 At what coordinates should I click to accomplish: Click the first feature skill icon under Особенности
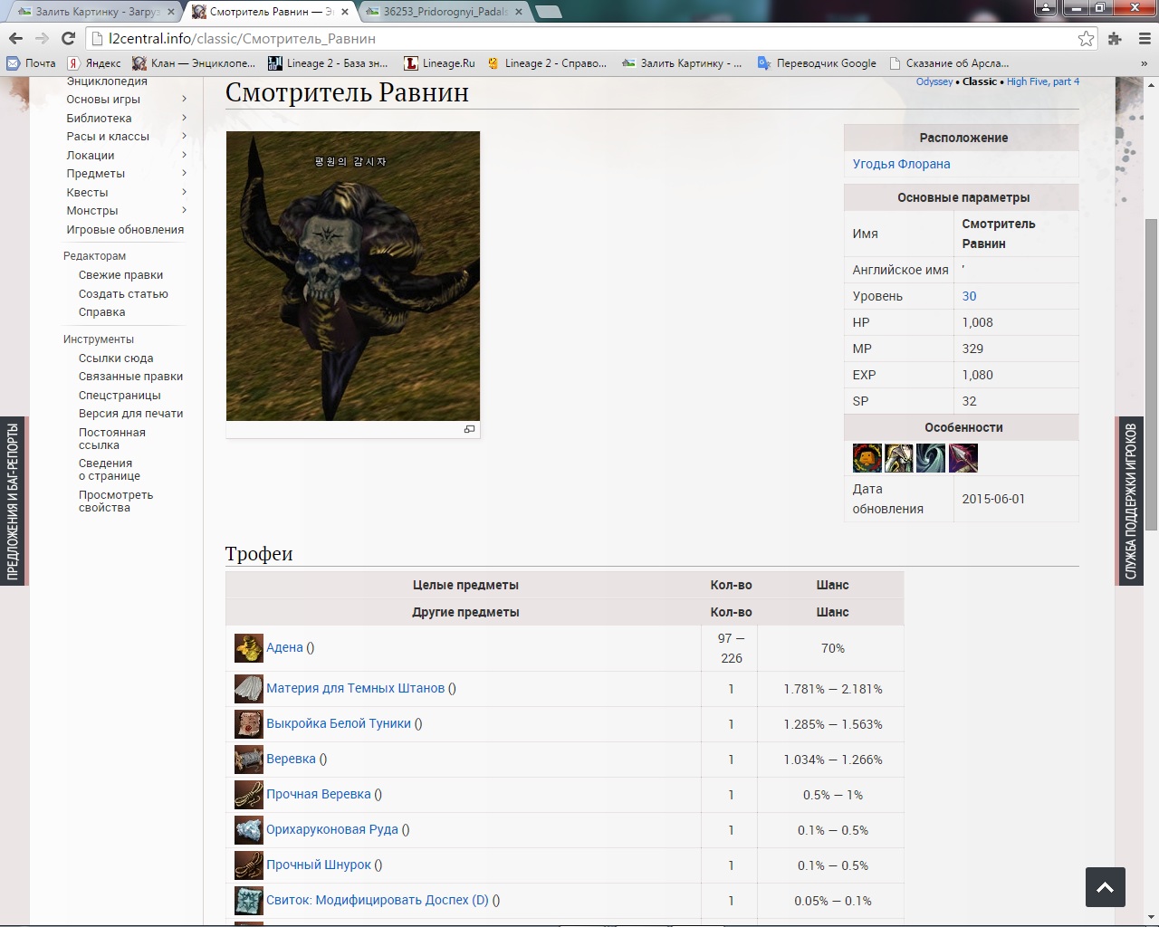(x=867, y=458)
